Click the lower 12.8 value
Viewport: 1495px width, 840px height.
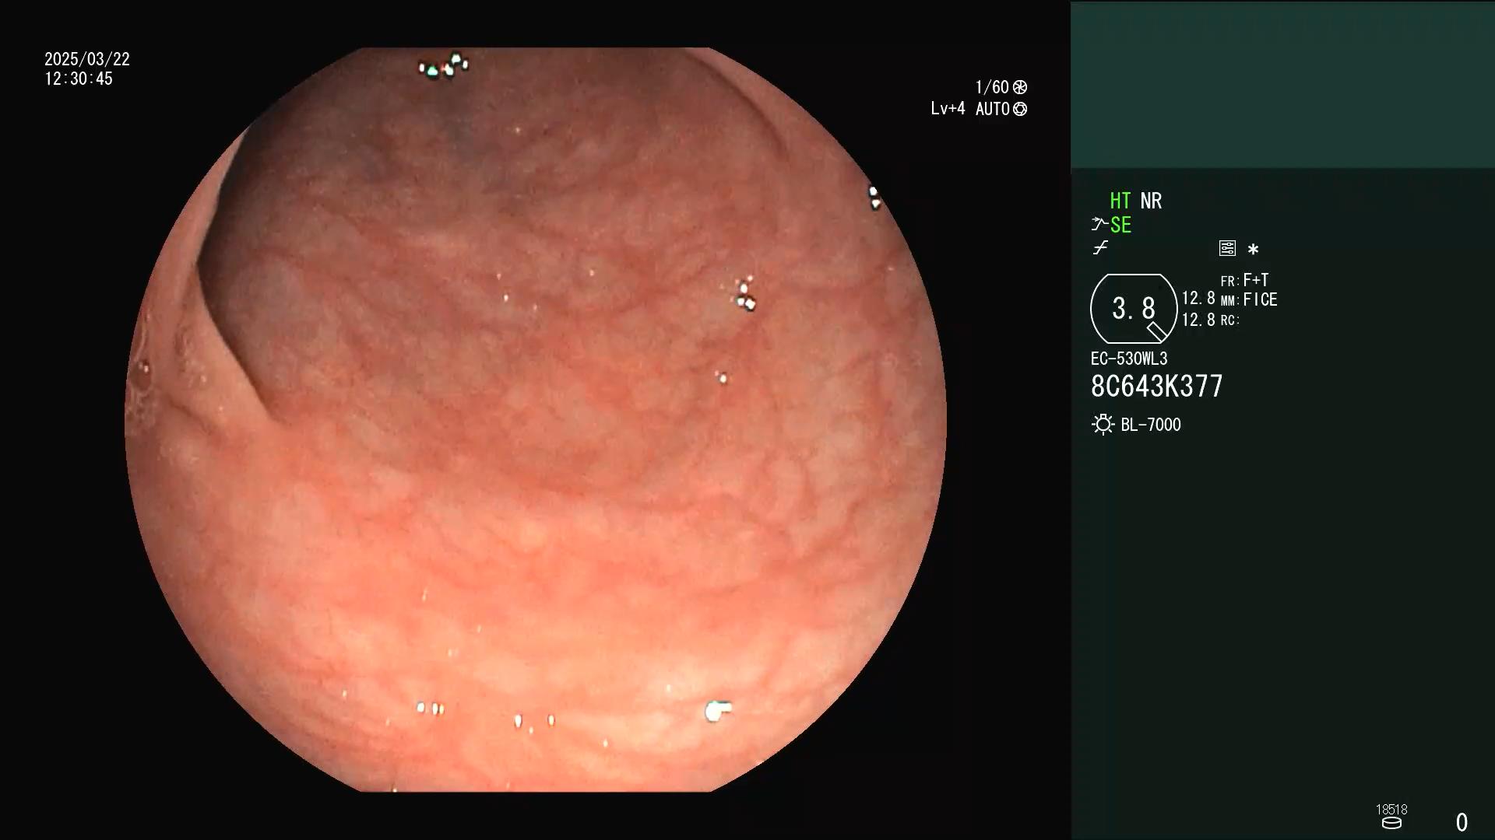pos(1198,320)
